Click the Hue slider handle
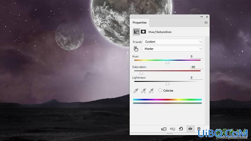Screen dimensions: 251x141 coord(168,63)
